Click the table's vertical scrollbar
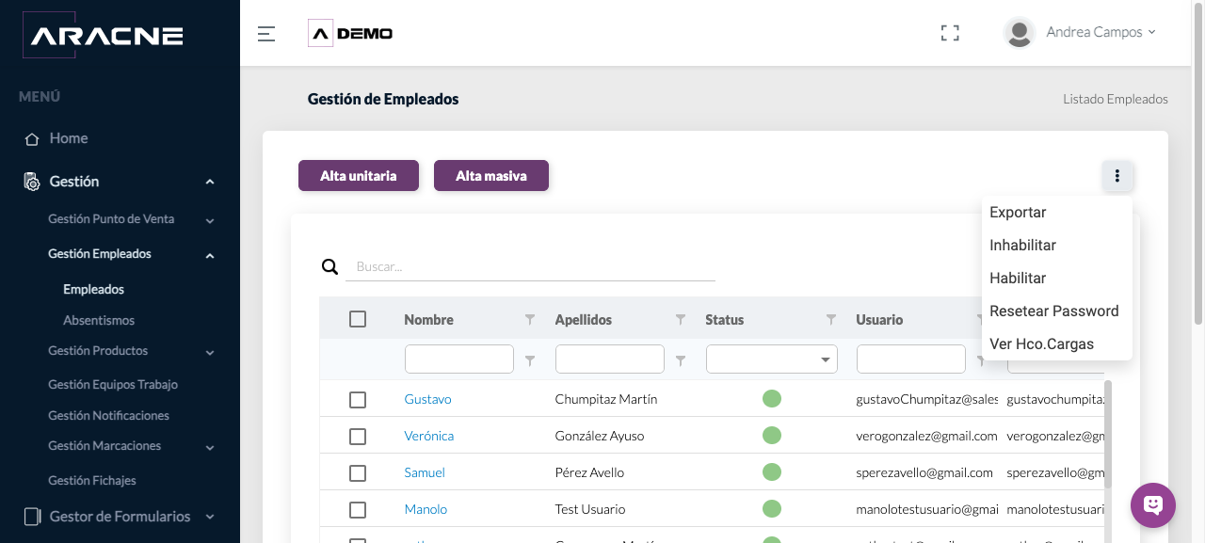This screenshot has width=1205, height=543. click(1108, 433)
